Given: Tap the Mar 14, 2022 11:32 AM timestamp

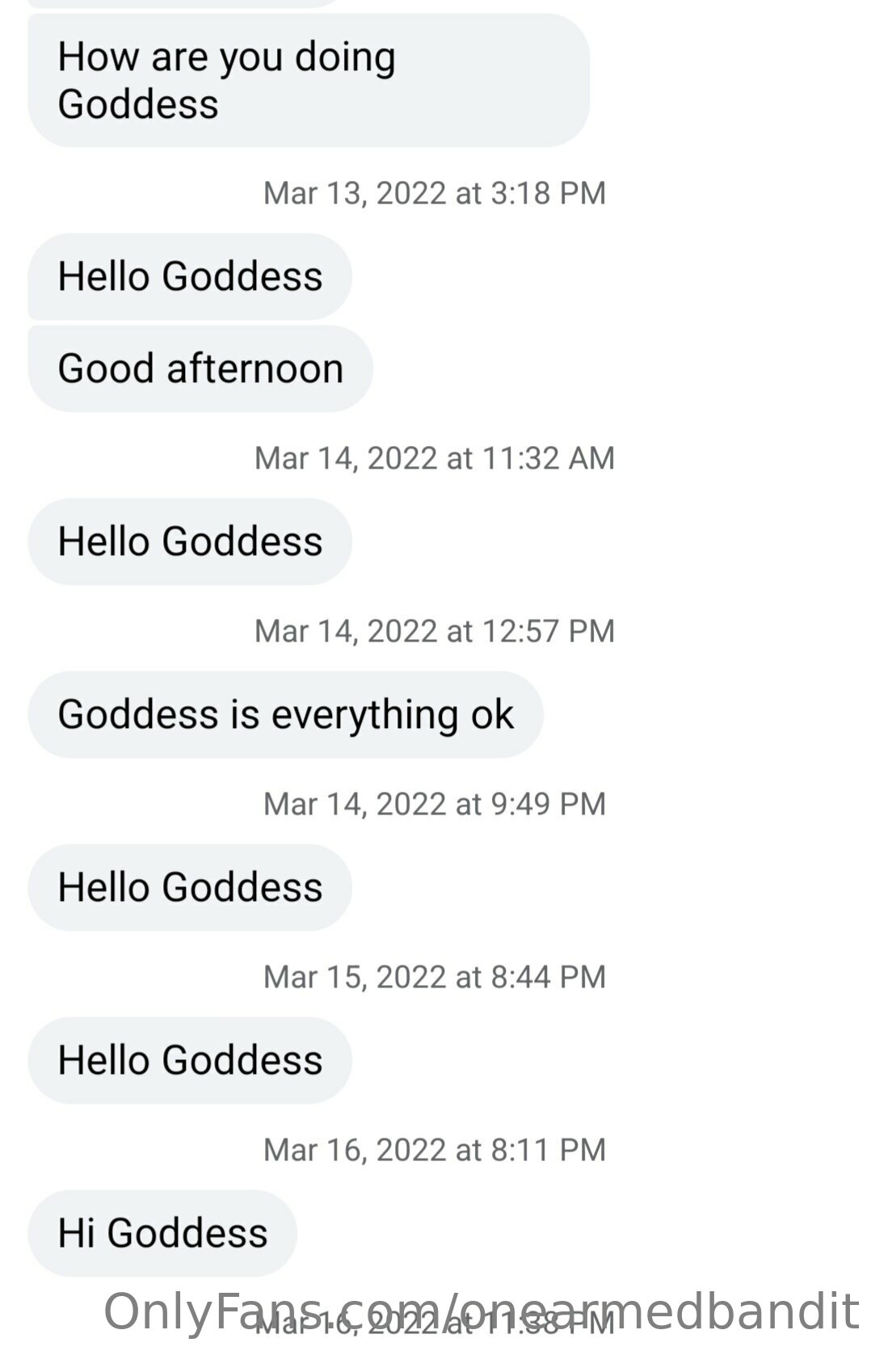Looking at the screenshot, I should [435, 458].
